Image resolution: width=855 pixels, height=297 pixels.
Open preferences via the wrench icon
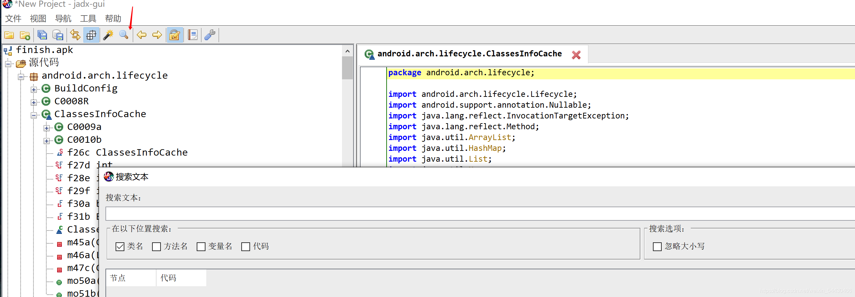pos(210,35)
